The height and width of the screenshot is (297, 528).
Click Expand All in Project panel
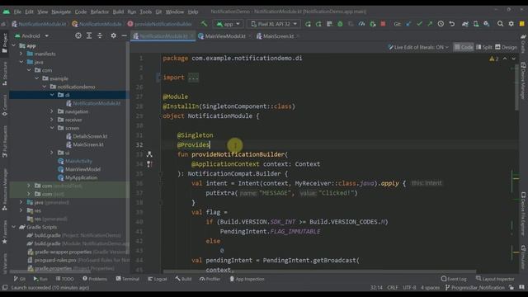click(x=89, y=35)
